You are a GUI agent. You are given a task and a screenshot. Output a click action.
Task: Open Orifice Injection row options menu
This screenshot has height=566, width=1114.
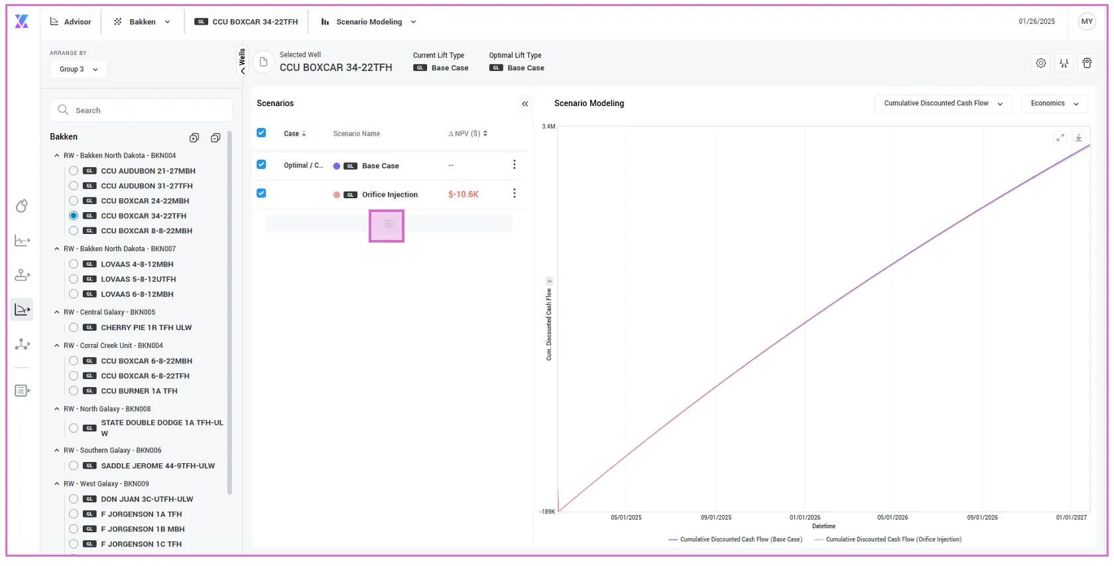click(515, 194)
